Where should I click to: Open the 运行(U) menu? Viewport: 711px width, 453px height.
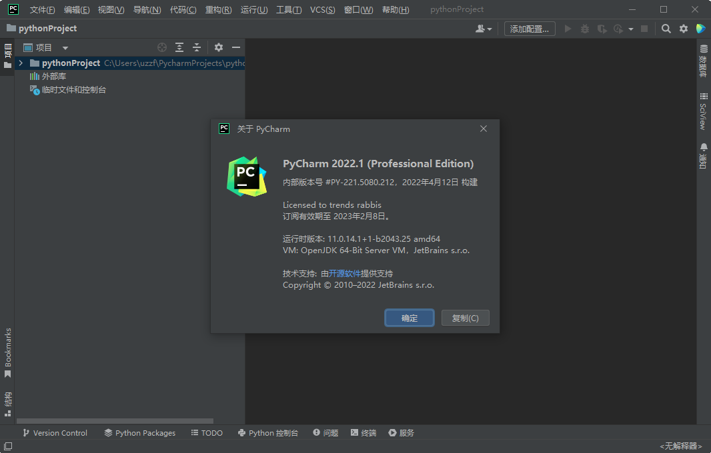[x=254, y=9]
